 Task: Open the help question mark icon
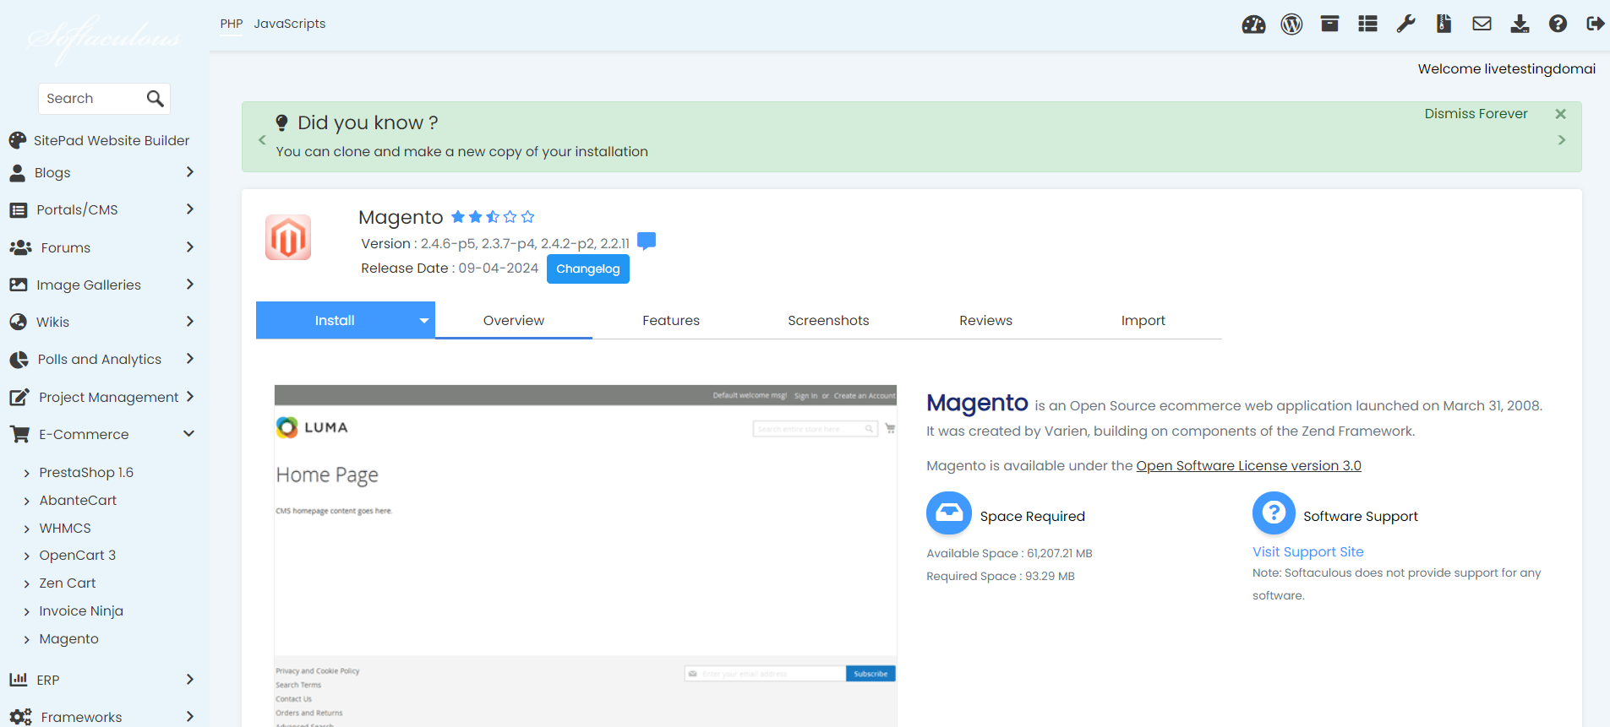tap(1558, 24)
